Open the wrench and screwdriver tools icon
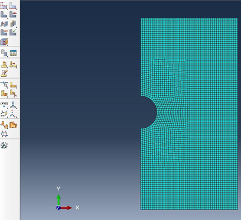This screenshot has width=241, height=220. pos(4,145)
